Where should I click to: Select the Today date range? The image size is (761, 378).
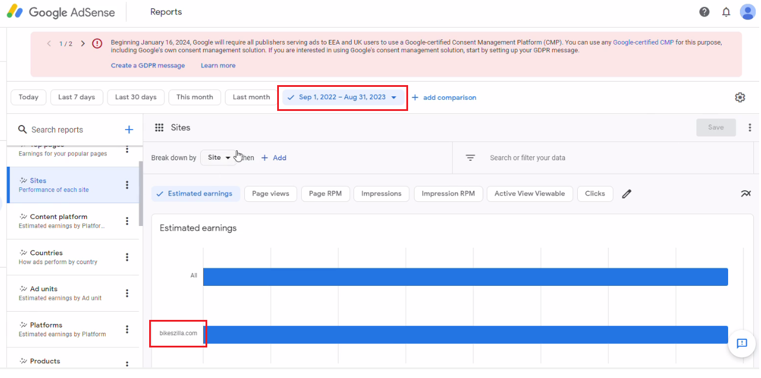point(28,97)
